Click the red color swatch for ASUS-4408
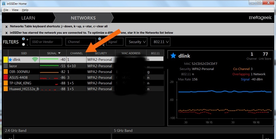 (x=5, y=77)
